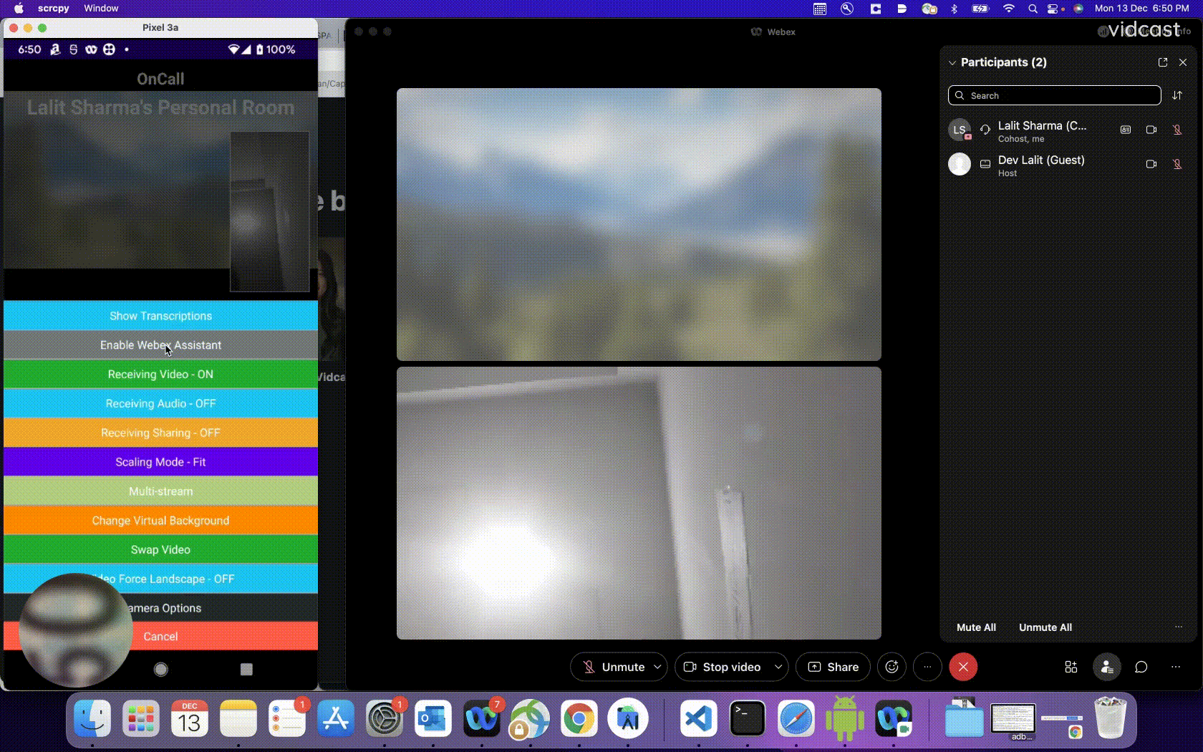
Task: Open the Chat bubble icon
Action: click(1141, 667)
